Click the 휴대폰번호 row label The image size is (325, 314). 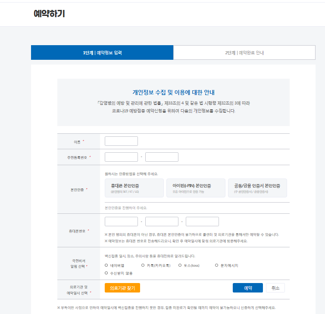coord(77,231)
